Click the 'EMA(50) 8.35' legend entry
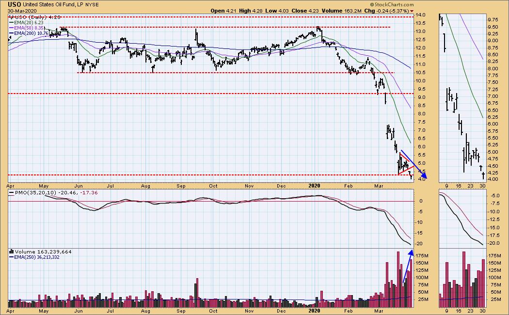 pyautogui.click(x=28, y=28)
